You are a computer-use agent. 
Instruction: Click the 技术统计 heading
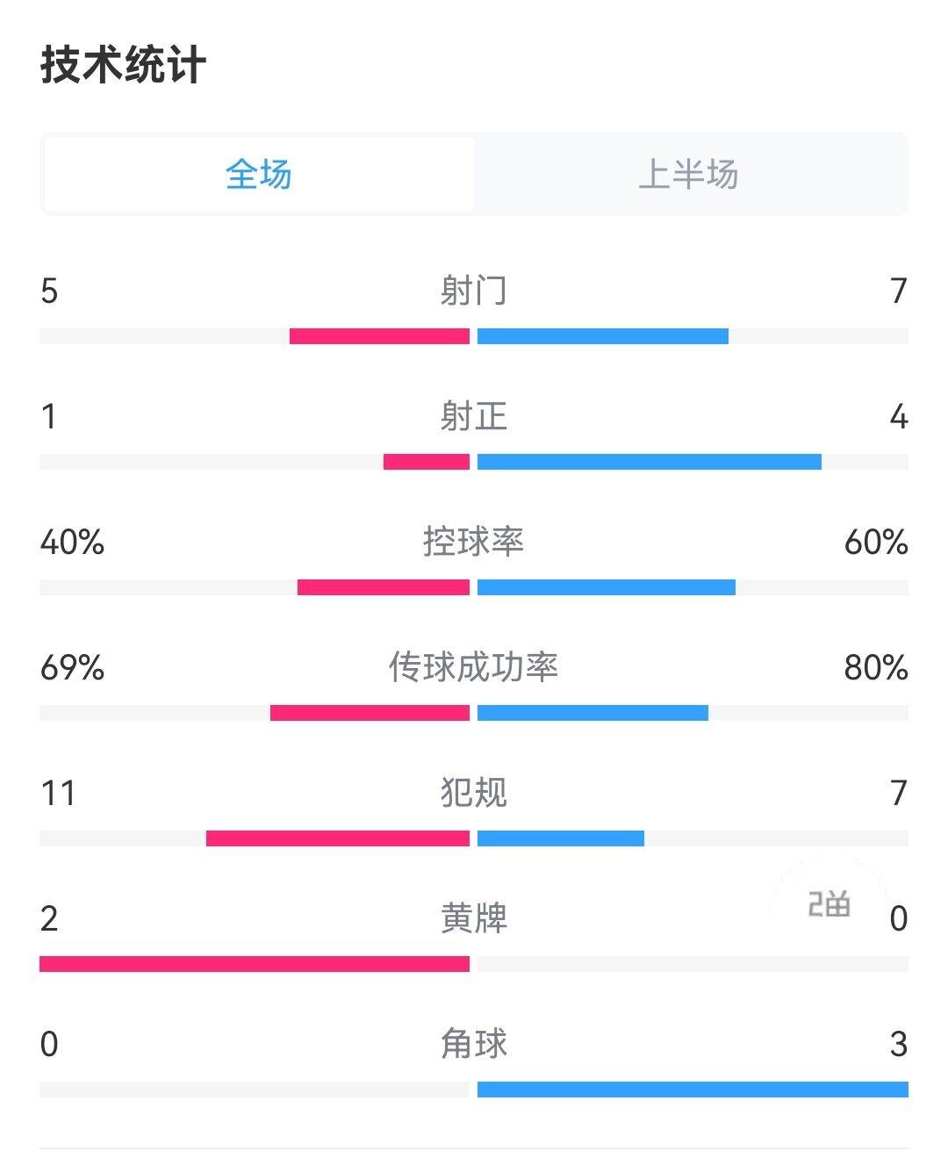[x=124, y=66]
